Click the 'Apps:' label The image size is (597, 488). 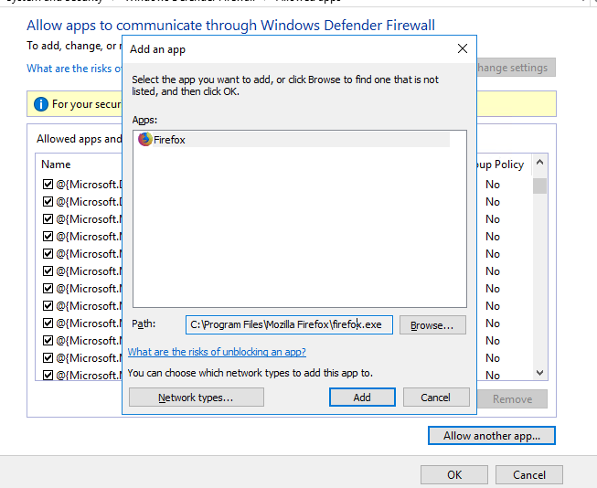coord(144,120)
